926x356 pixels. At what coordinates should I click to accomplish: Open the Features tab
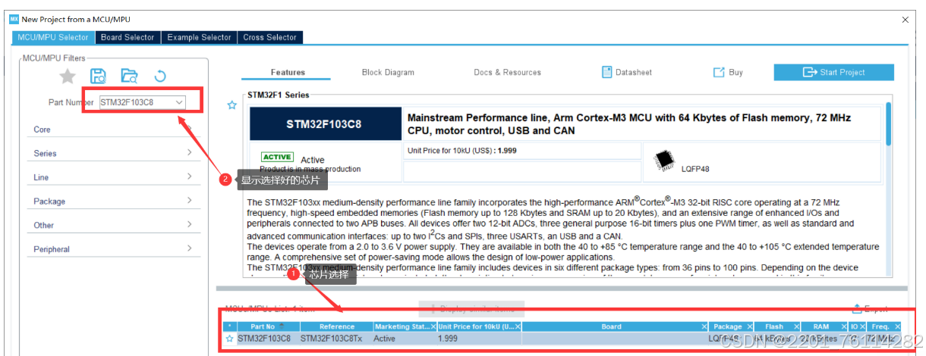tap(288, 73)
